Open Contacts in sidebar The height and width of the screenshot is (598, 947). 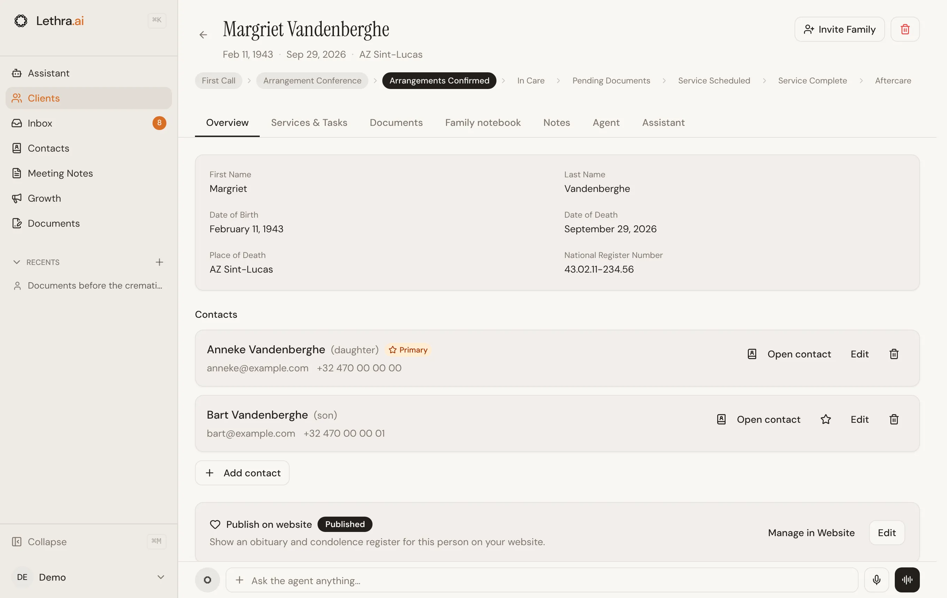click(89, 148)
